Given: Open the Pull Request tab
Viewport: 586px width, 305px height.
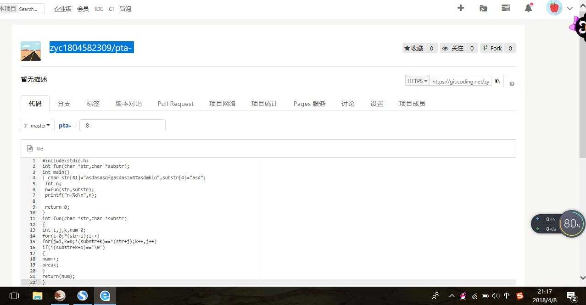Looking at the screenshot, I should coord(176,104).
